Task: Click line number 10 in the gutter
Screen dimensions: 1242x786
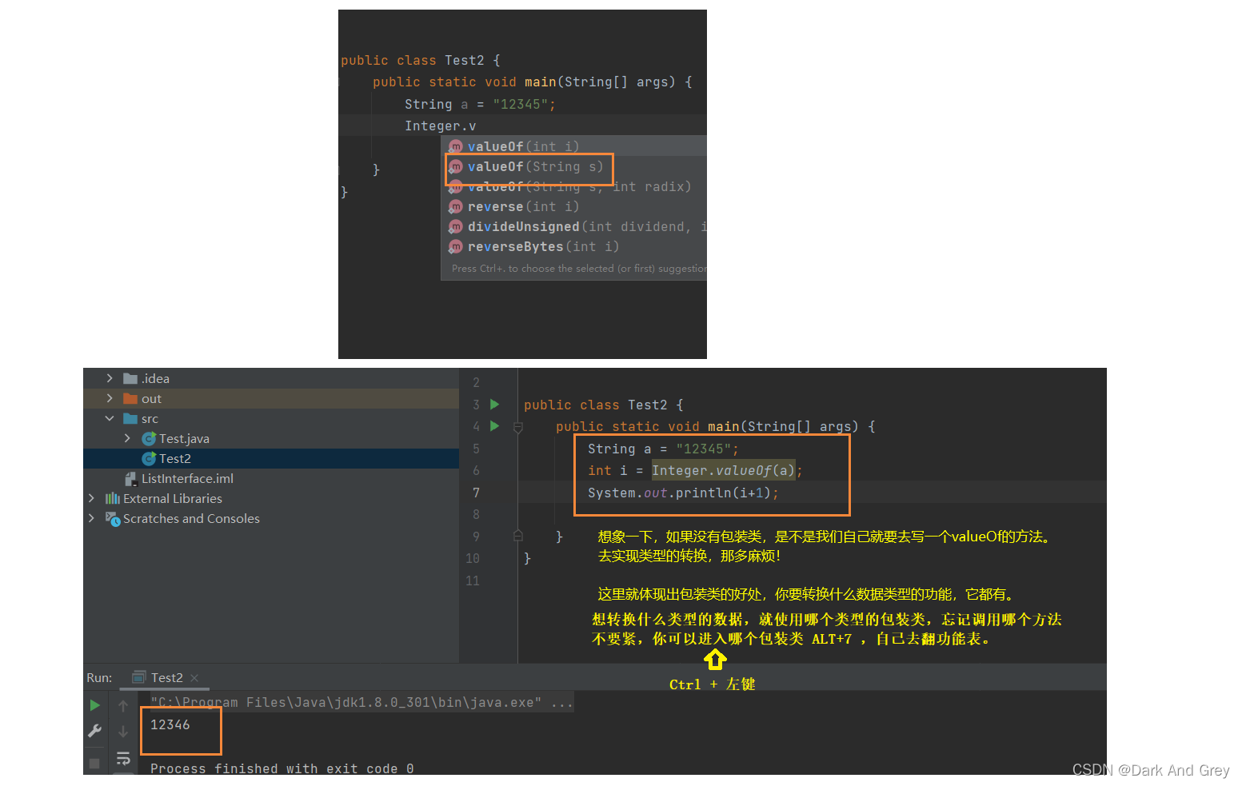Action: [473, 558]
